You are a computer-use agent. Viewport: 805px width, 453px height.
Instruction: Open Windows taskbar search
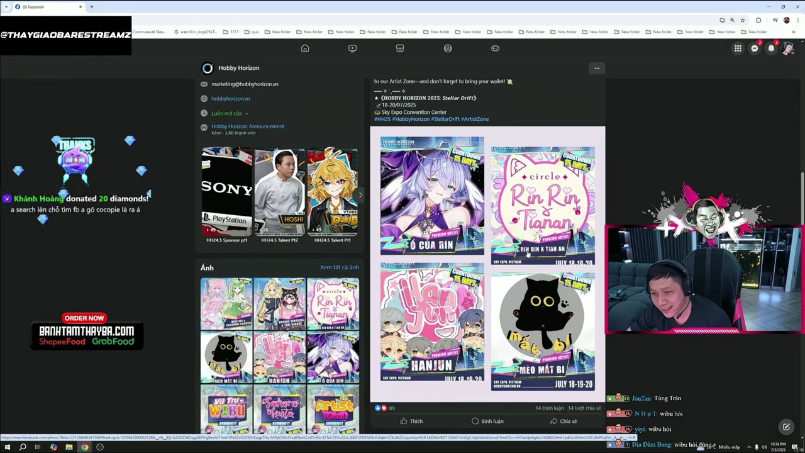pos(23,447)
